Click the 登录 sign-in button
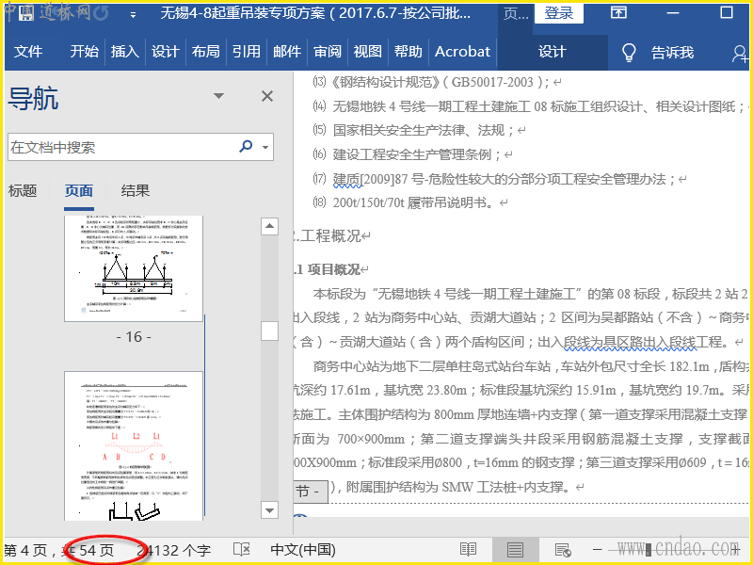Image resolution: width=753 pixels, height=565 pixels. 559,13
